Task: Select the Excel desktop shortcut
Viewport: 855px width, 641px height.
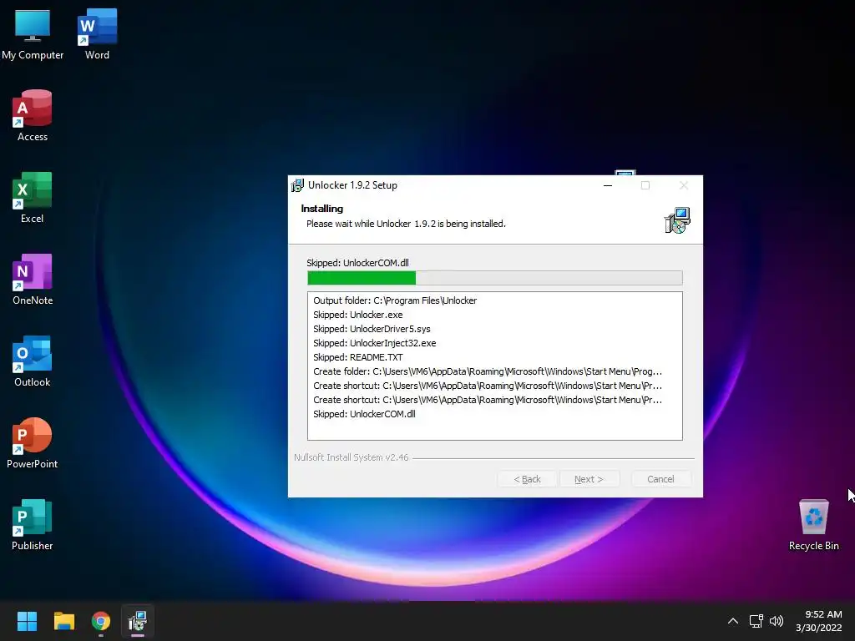Action: click(x=33, y=197)
